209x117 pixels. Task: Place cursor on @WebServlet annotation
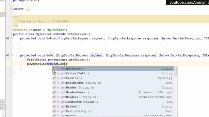point(23,30)
